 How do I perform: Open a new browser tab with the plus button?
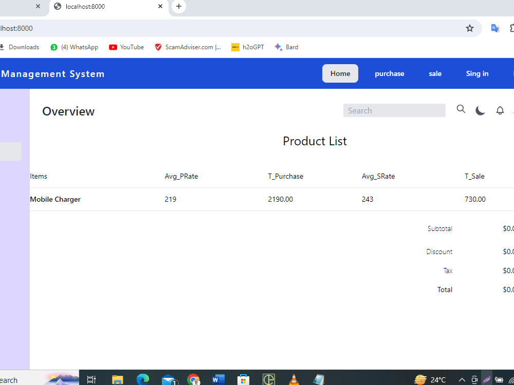point(178,7)
